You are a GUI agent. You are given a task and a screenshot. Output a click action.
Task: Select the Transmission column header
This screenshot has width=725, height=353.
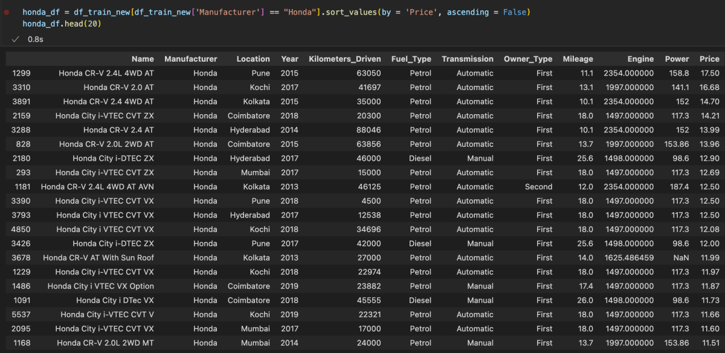[x=468, y=59]
